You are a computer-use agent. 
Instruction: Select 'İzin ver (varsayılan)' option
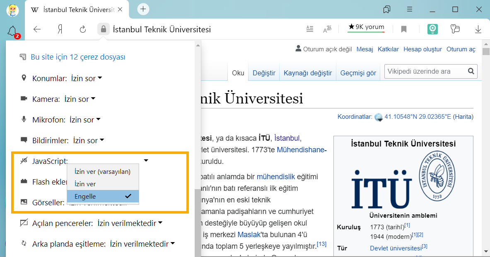pos(103,171)
